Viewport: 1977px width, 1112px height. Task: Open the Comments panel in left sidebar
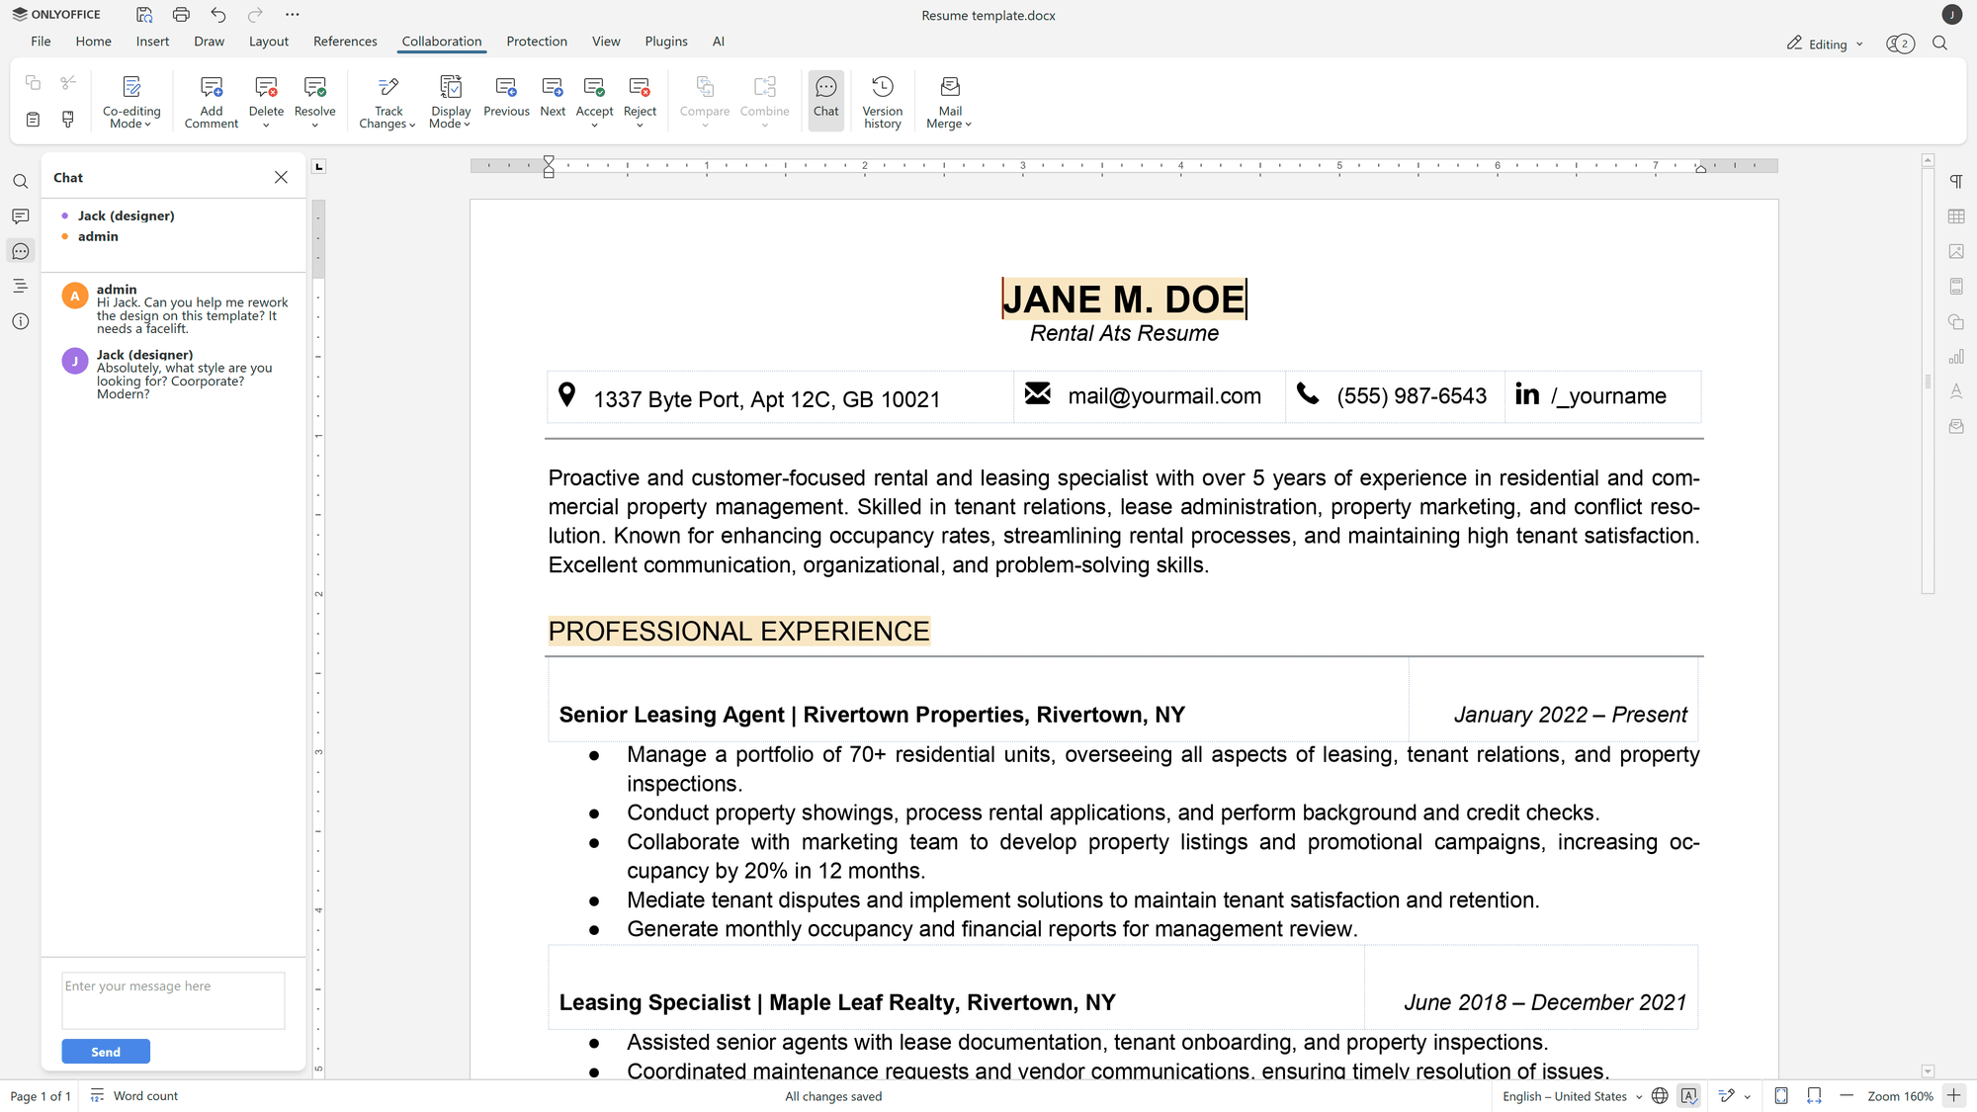tap(21, 216)
